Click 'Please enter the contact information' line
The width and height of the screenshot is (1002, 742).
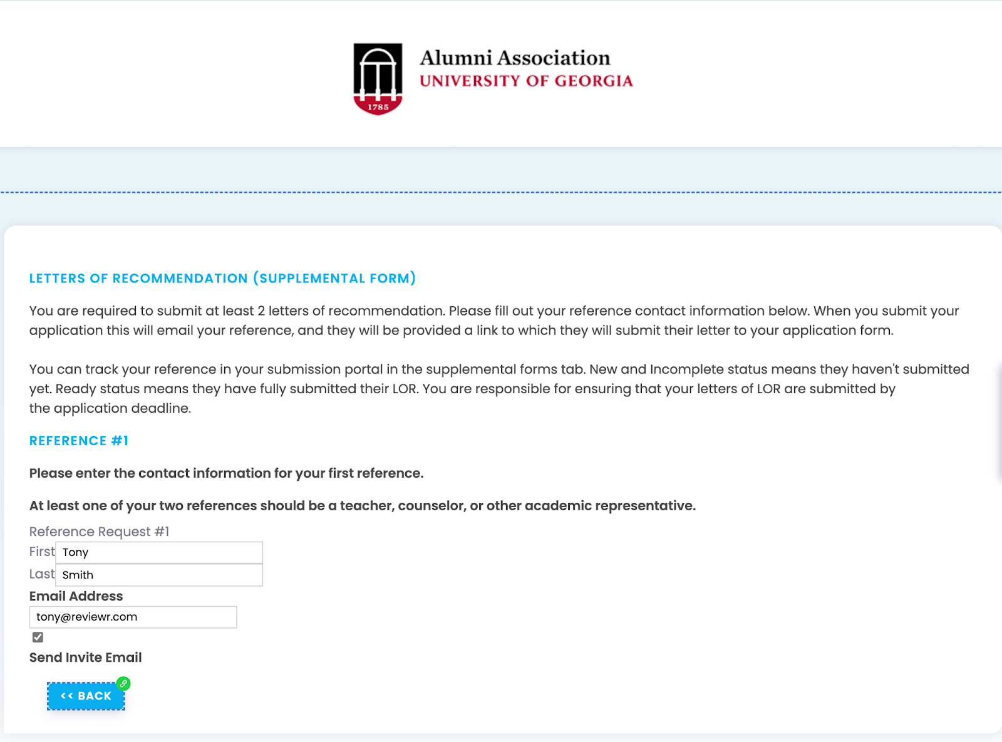point(226,473)
